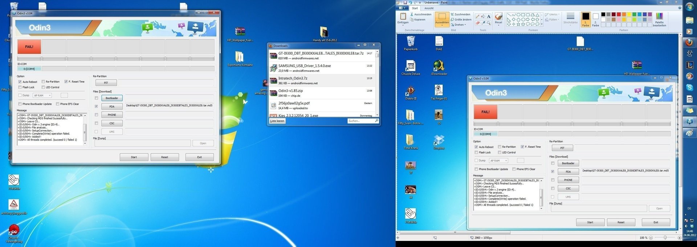Click Start button in Odin3 beside Downloads window
Screen dimensions: 697x247
[x=134, y=157]
